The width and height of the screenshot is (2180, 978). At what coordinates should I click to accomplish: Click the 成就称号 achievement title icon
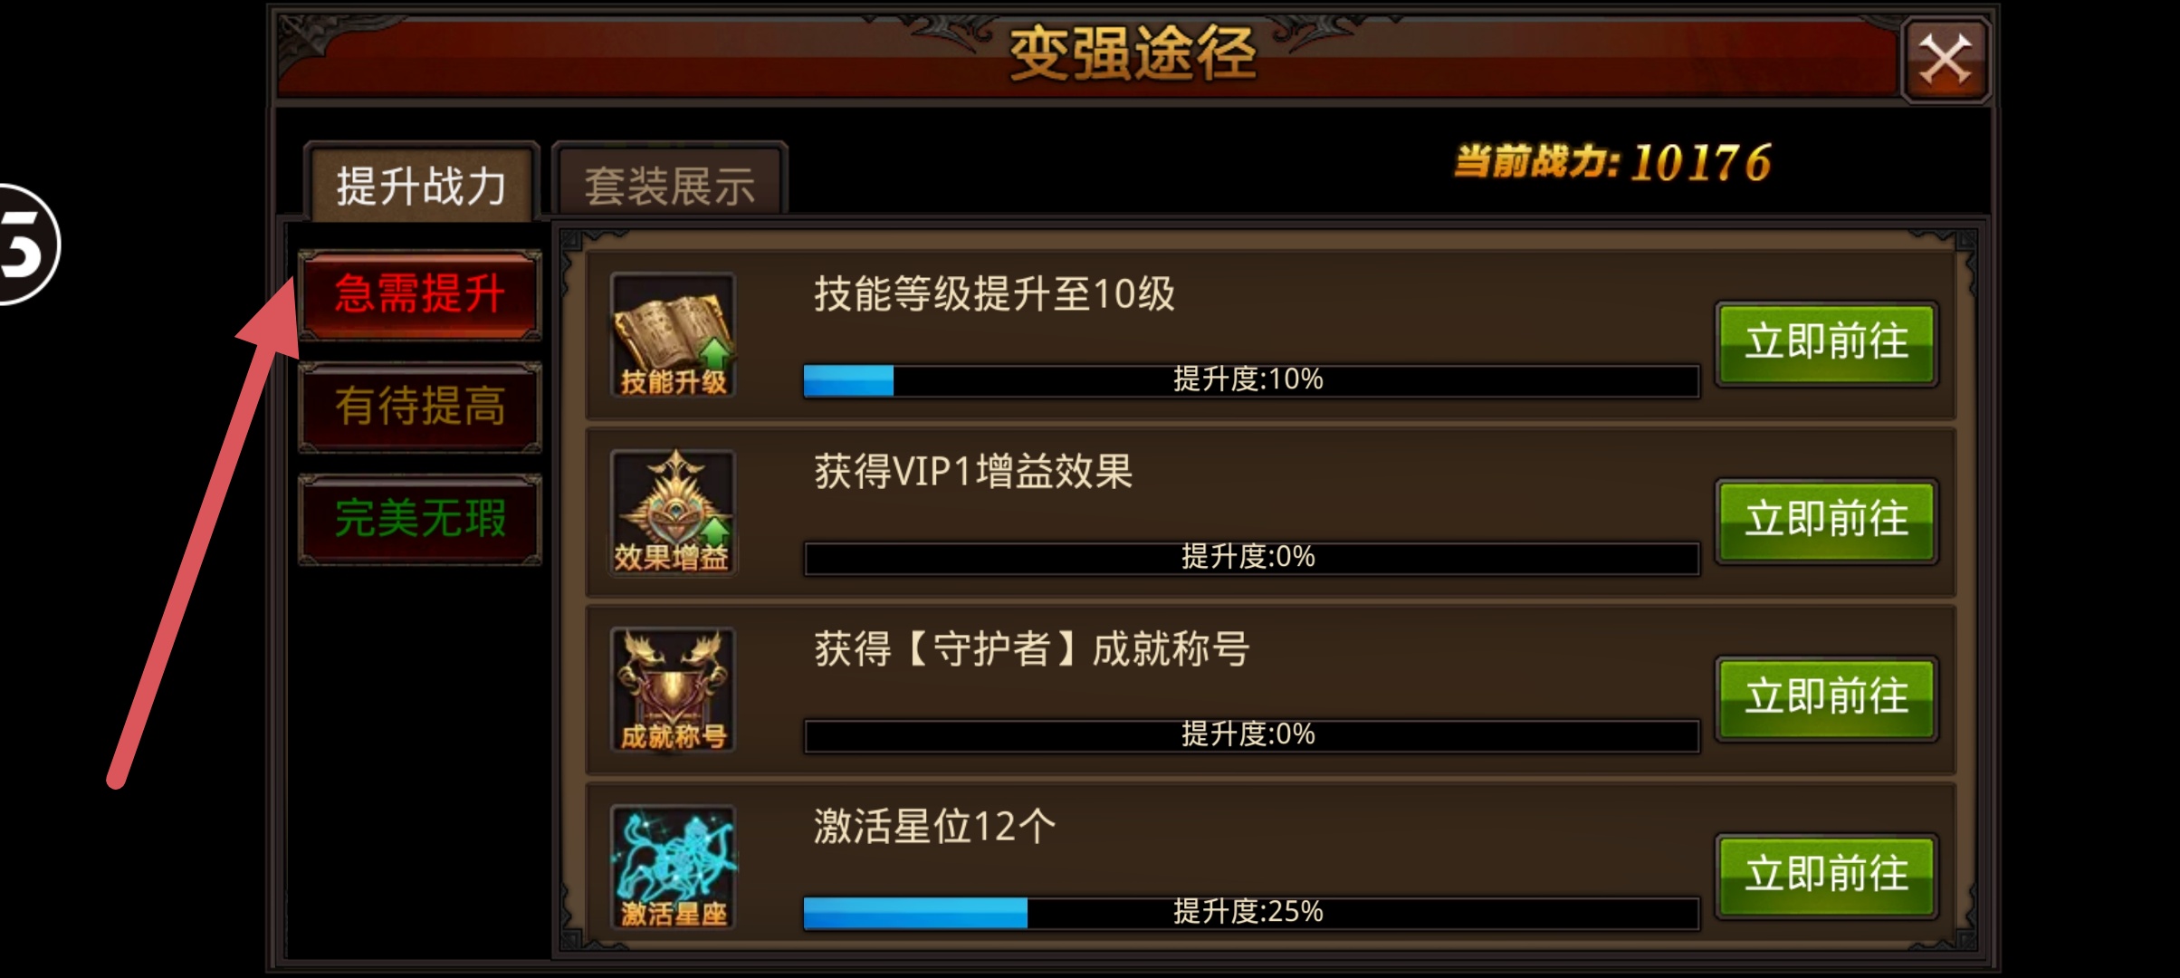[x=673, y=690]
